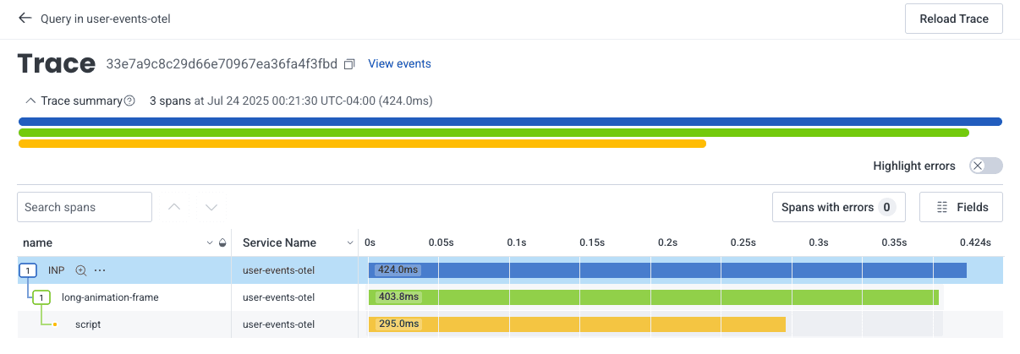Click the color-by icon in name column
1020x354 pixels.
(222, 243)
